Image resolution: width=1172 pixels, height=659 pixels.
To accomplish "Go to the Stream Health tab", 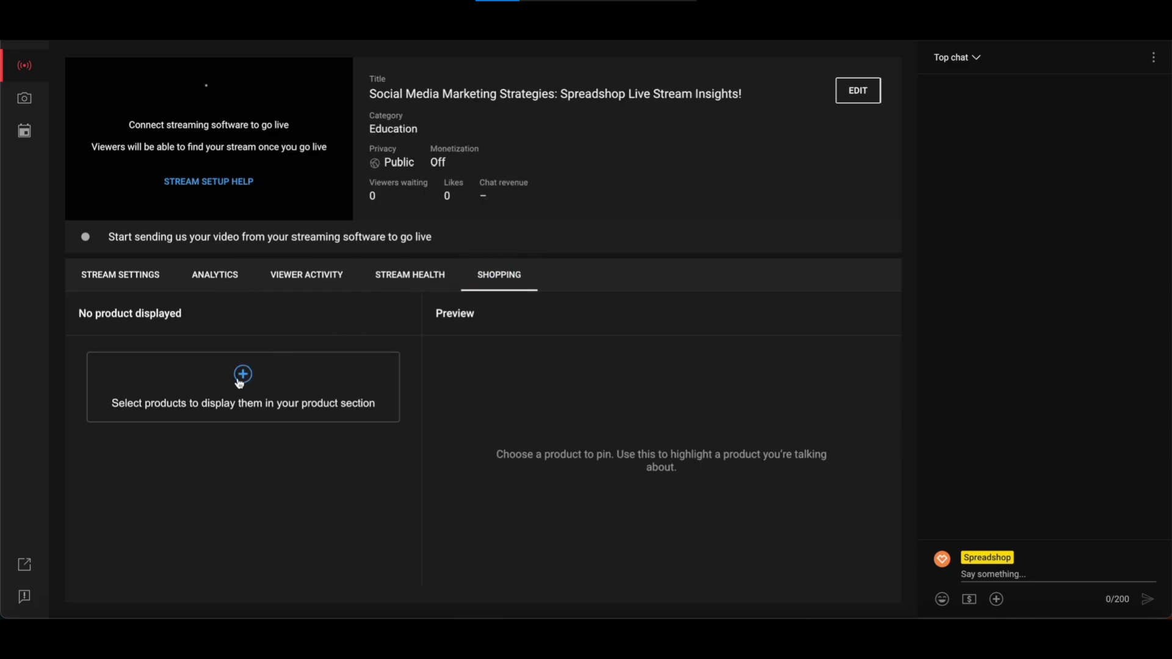I will (410, 275).
